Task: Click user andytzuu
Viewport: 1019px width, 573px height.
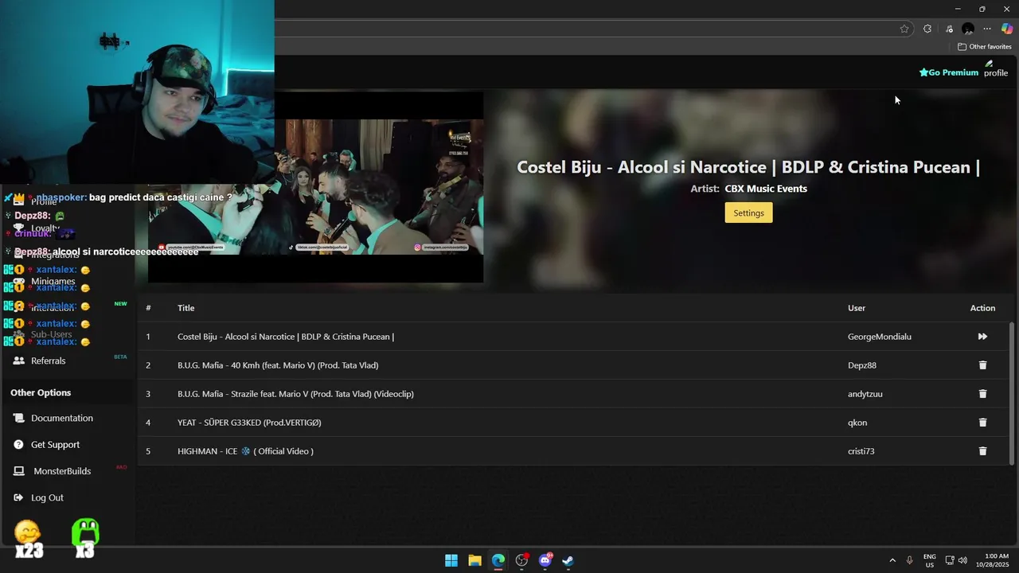Action: 865,394
